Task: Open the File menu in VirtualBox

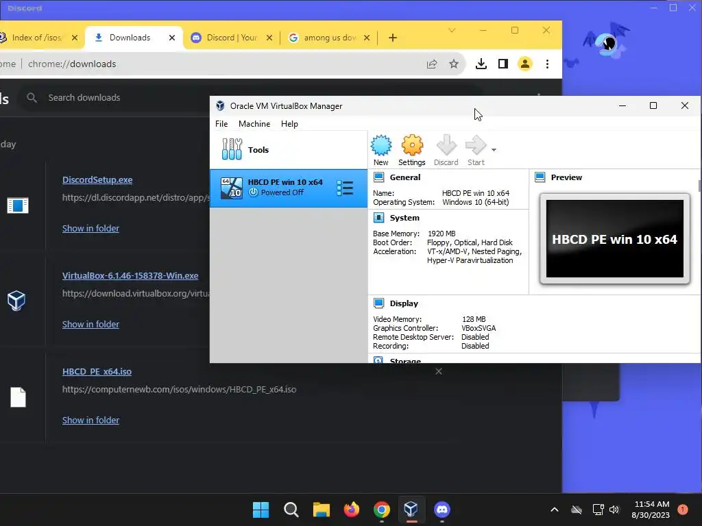Action: pyautogui.click(x=221, y=124)
